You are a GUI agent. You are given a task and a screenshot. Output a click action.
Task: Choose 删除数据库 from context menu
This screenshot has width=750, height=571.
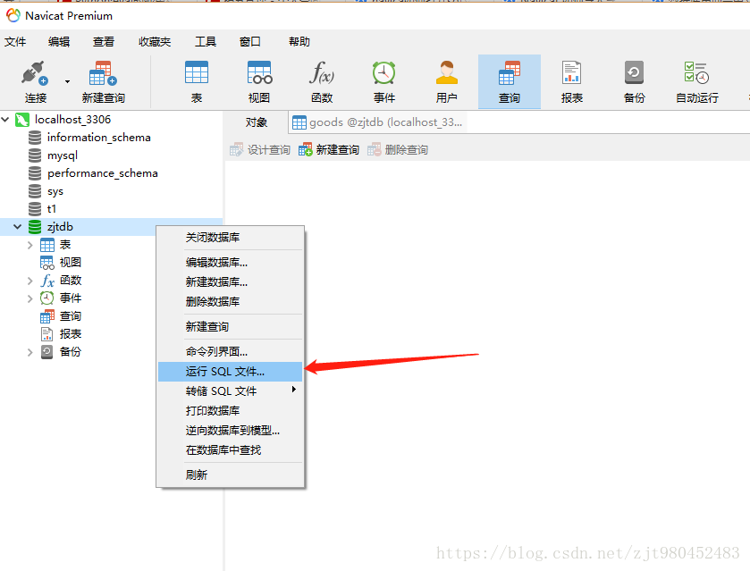point(230,302)
